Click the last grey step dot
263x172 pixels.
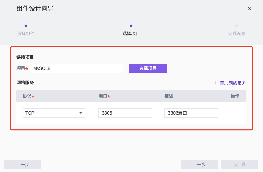pos(237,26)
